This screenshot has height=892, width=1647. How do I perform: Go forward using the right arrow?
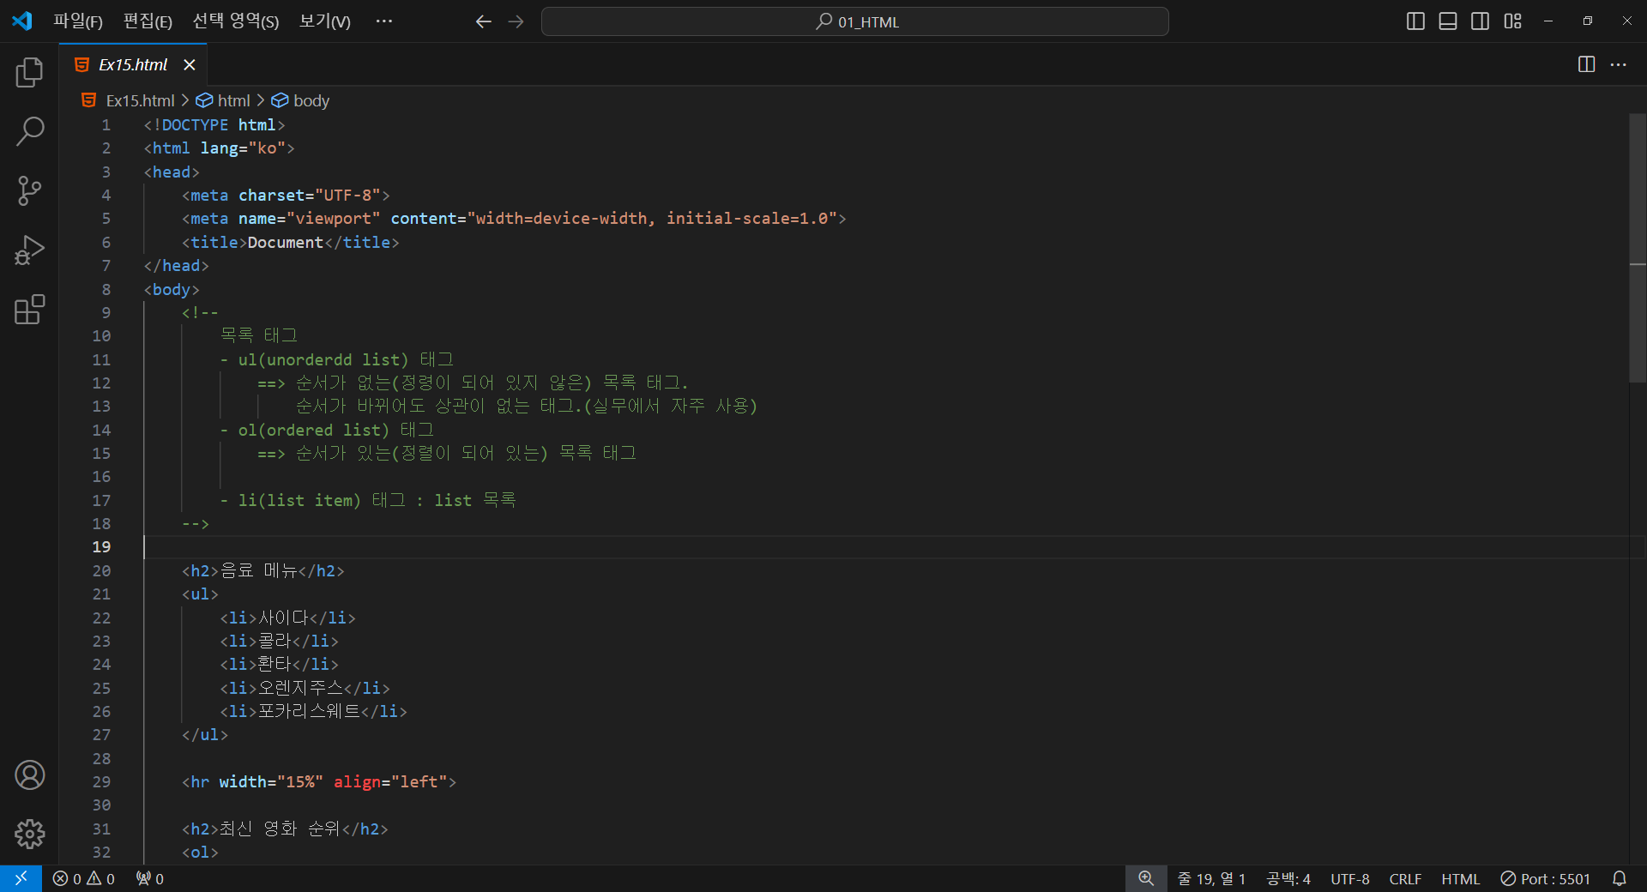tap(516, 21)
